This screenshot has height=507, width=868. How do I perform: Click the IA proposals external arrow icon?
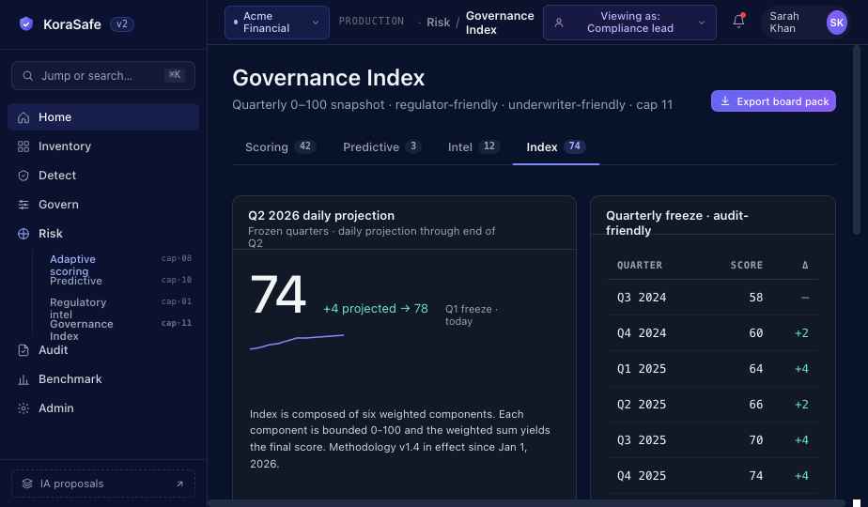[x=180, y=484]
